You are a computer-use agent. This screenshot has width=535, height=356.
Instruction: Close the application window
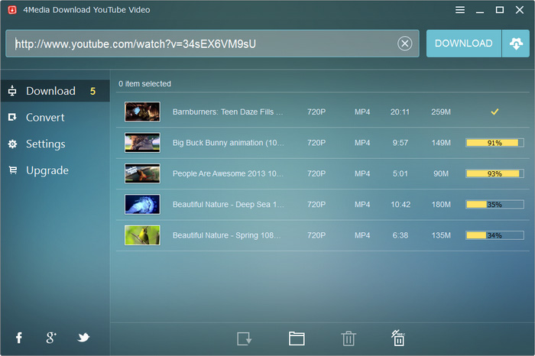[519, 10]
